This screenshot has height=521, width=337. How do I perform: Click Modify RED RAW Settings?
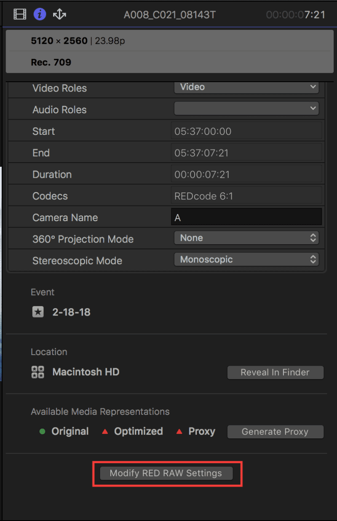coord(167,473)
